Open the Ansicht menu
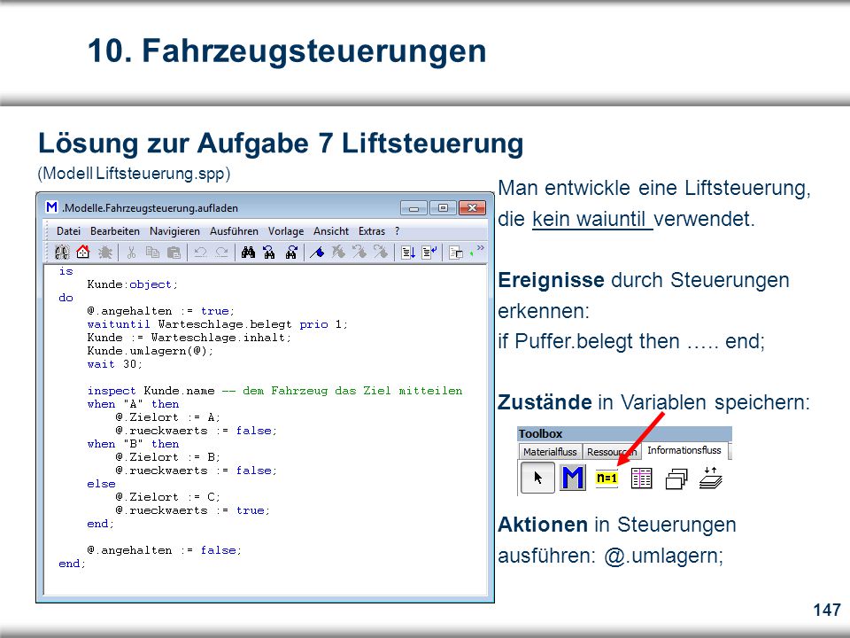This screenshot has height=638, width=850. 331,231
